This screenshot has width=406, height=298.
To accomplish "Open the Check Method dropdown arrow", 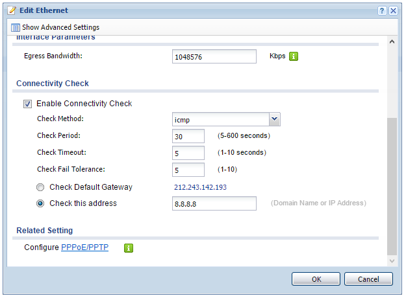I will (x=274, y=119).
